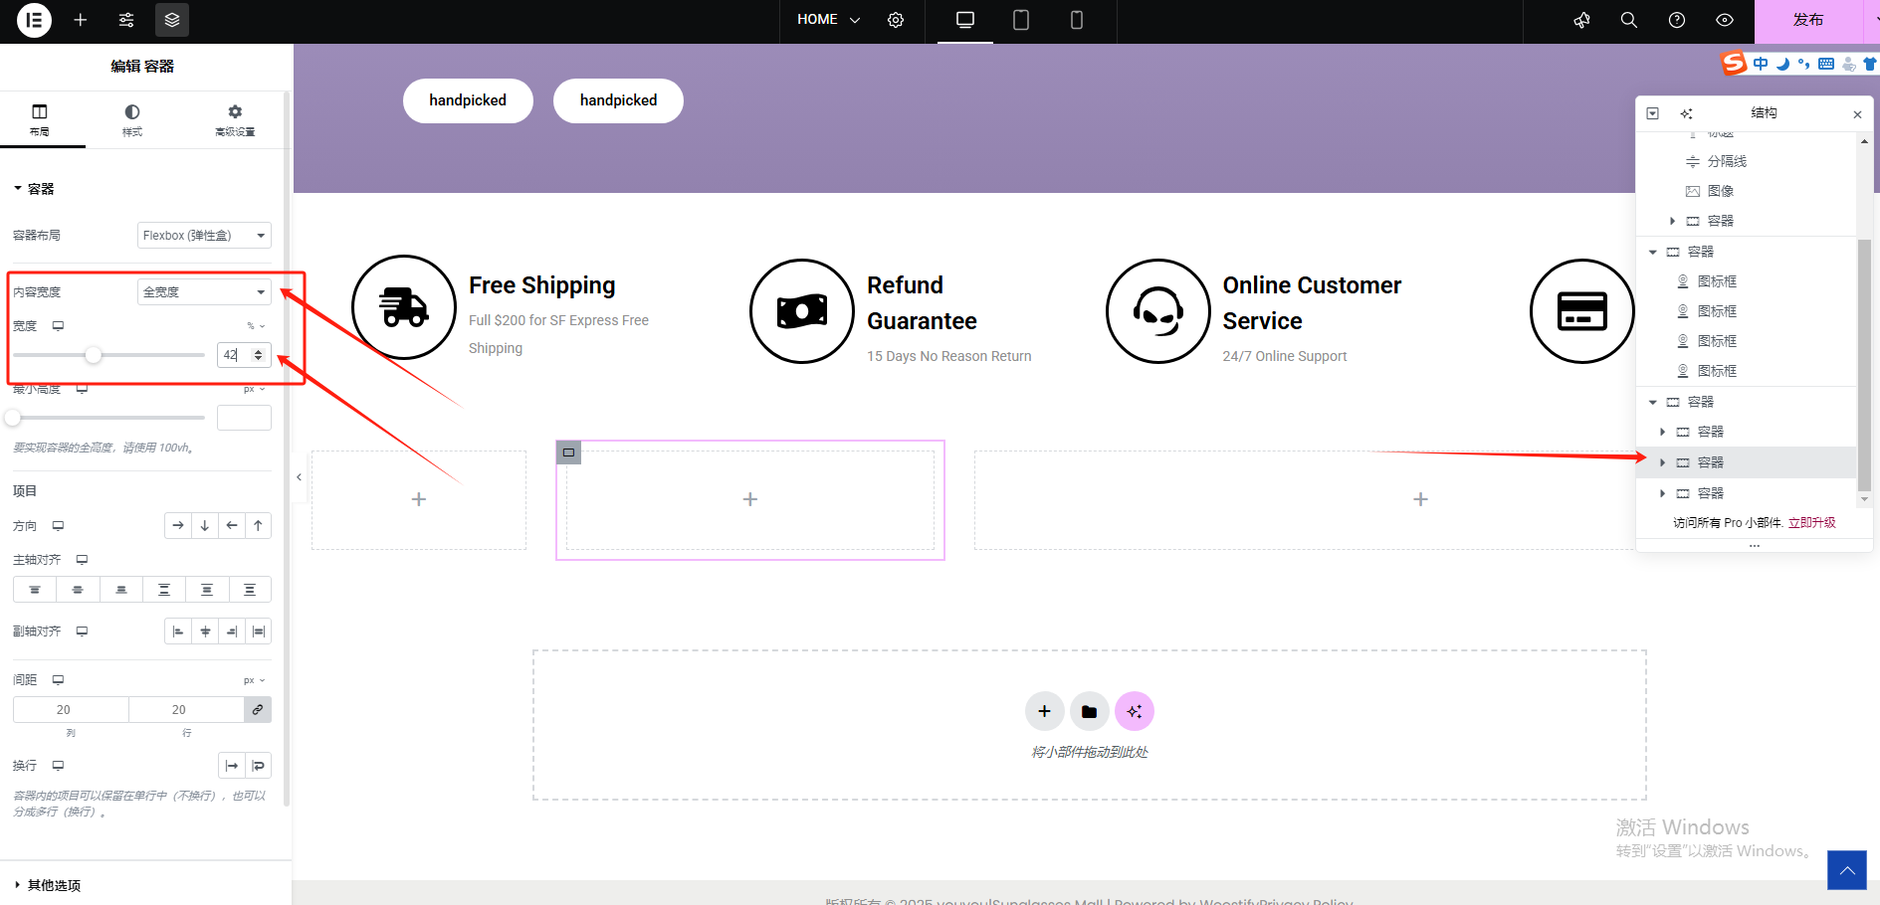
Task: Set direction to row horizontal arrow
Action: (x=178, y=526)
